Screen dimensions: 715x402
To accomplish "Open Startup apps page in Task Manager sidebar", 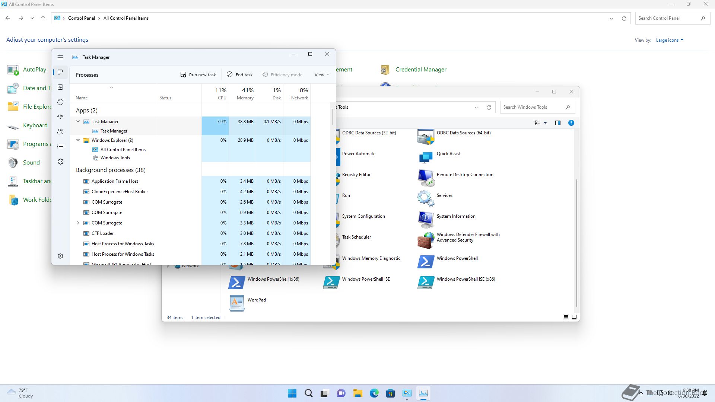I will click(x=60, y=117).
